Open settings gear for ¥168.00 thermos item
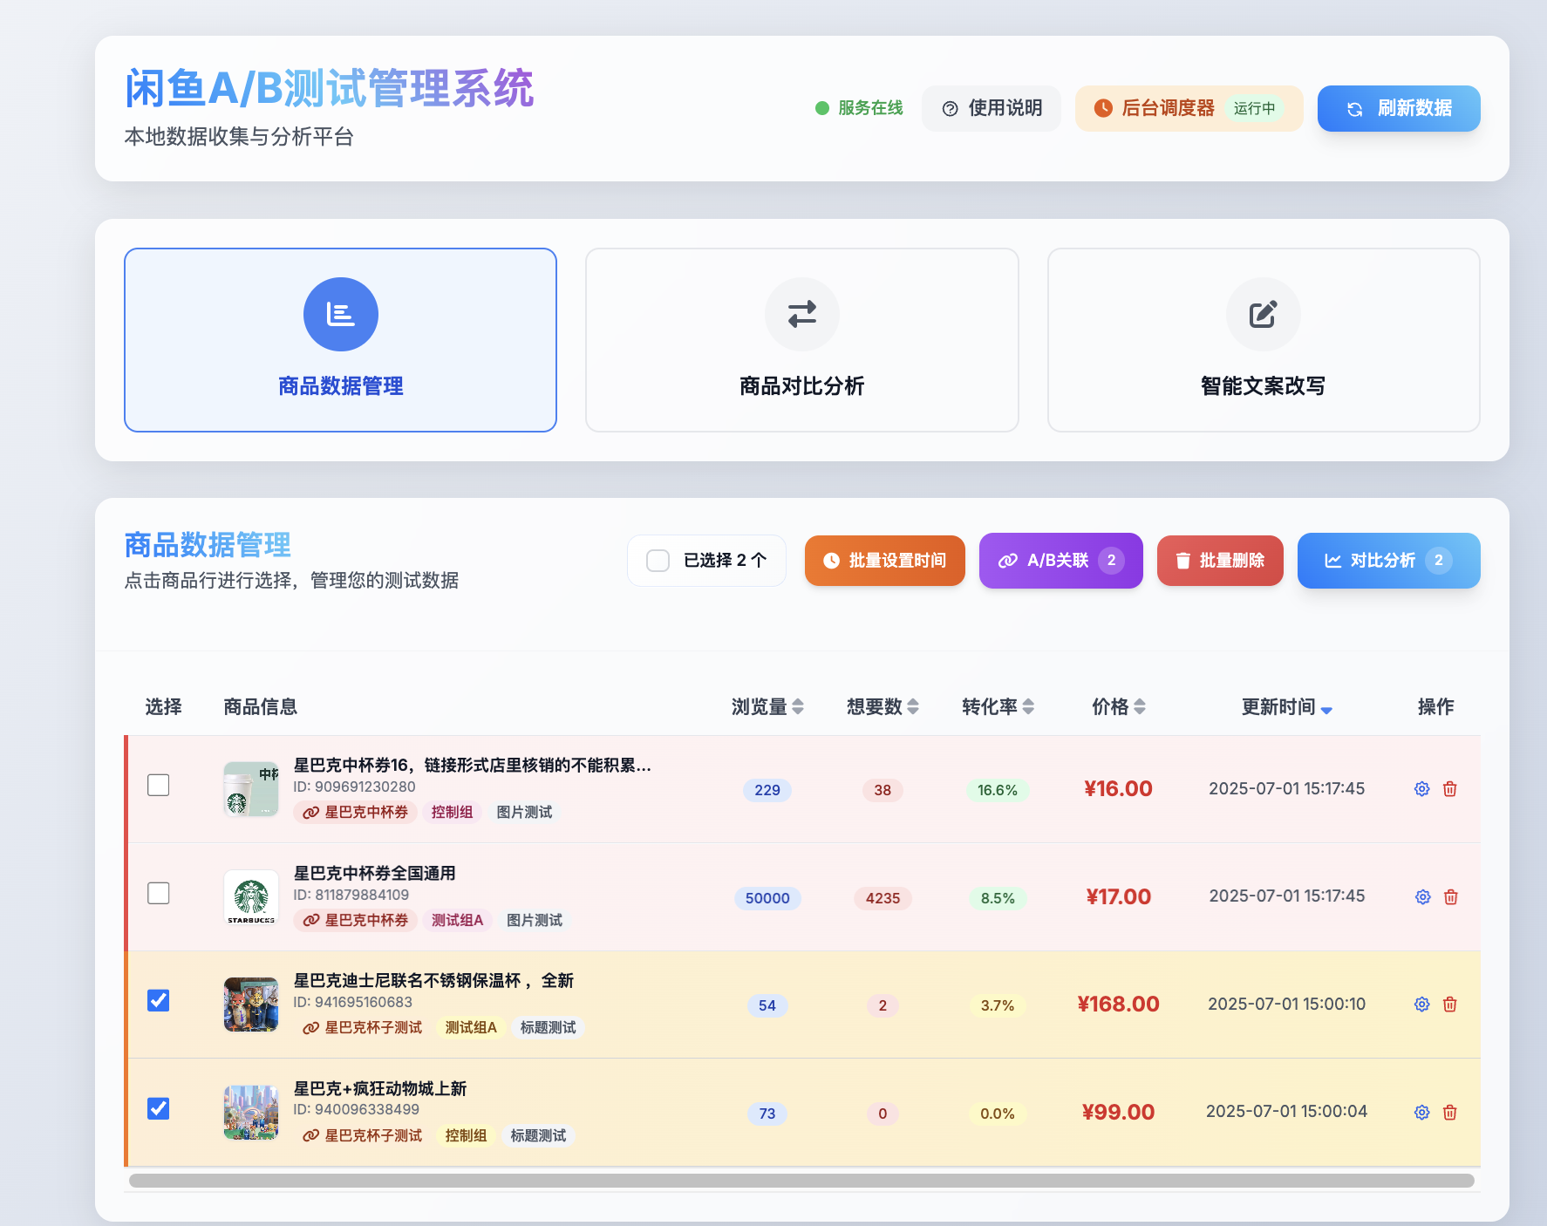Image resolution: width=1547 pixels, height=1226 pixels. click(1421, 1005)
